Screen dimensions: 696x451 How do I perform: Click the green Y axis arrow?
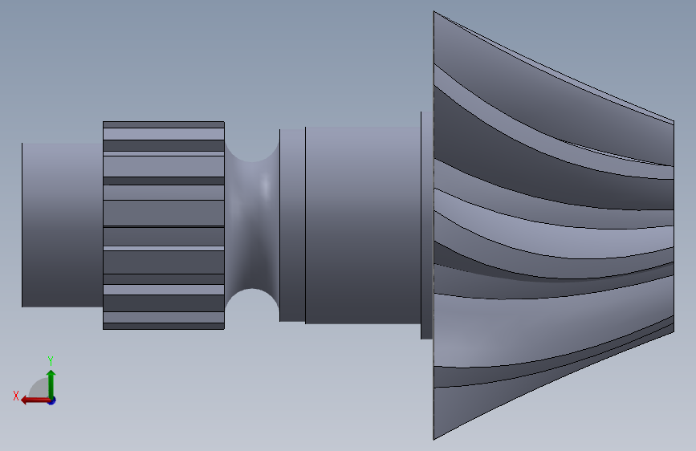(51, 384)
